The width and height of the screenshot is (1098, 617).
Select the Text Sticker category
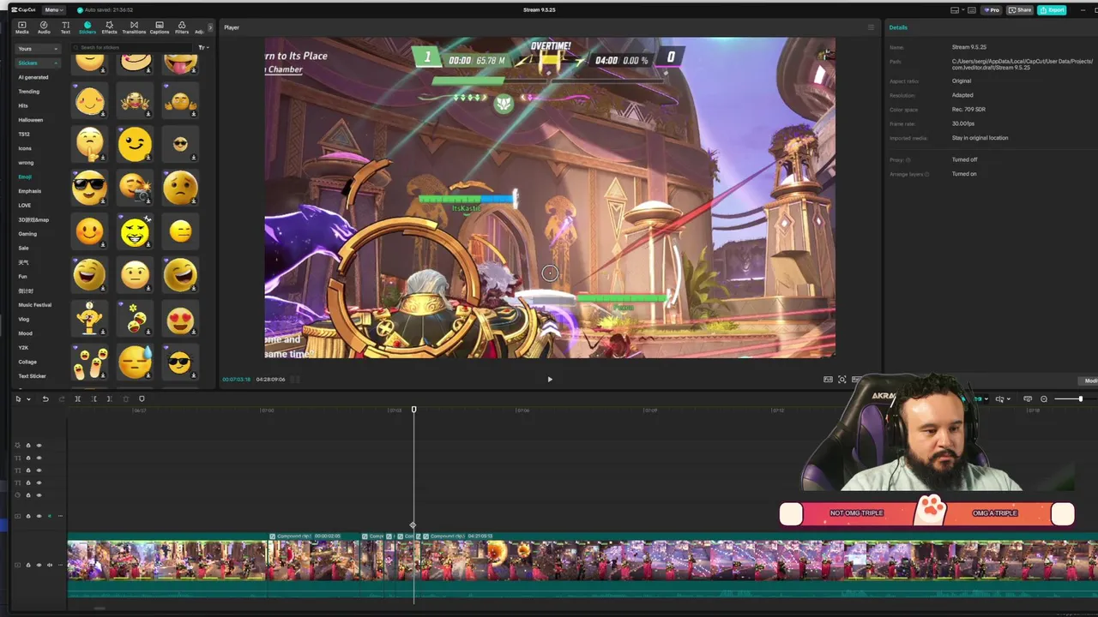tap(33, 376)
